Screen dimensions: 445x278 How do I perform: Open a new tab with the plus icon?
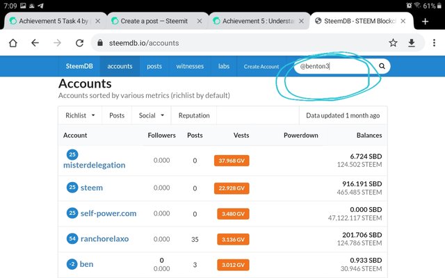point(426,22)
